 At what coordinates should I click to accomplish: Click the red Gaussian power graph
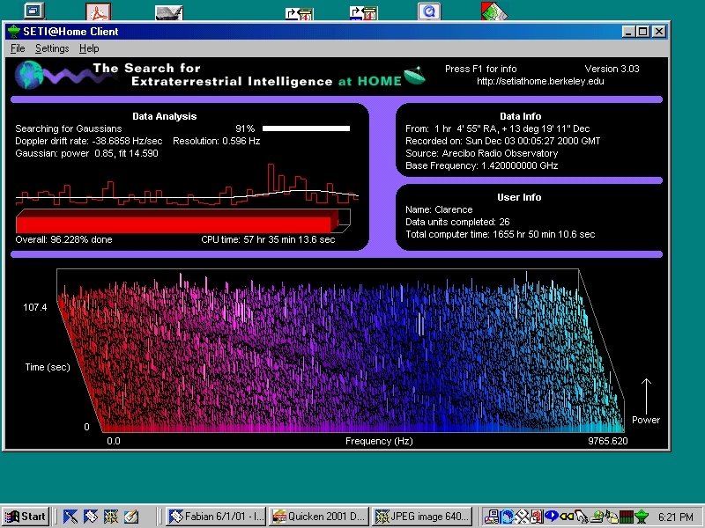tap(187, 185)
